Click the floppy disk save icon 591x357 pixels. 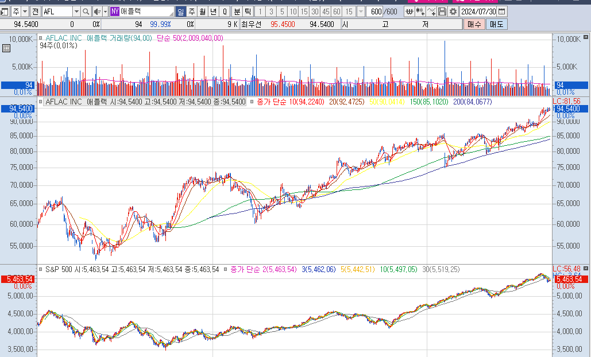442,11
